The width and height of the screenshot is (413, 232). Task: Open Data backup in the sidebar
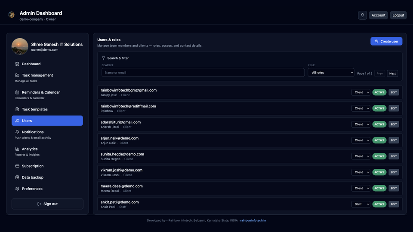point(47,177)
